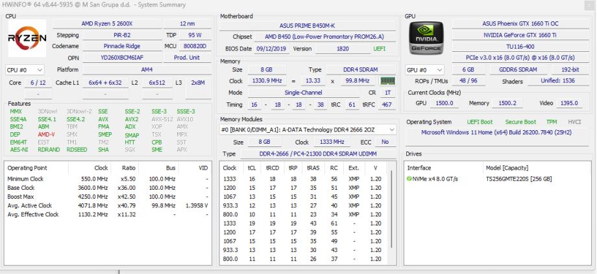Click the video clock value 1395.0
Viewport: 597px width, 274px height.
point(569,103)
